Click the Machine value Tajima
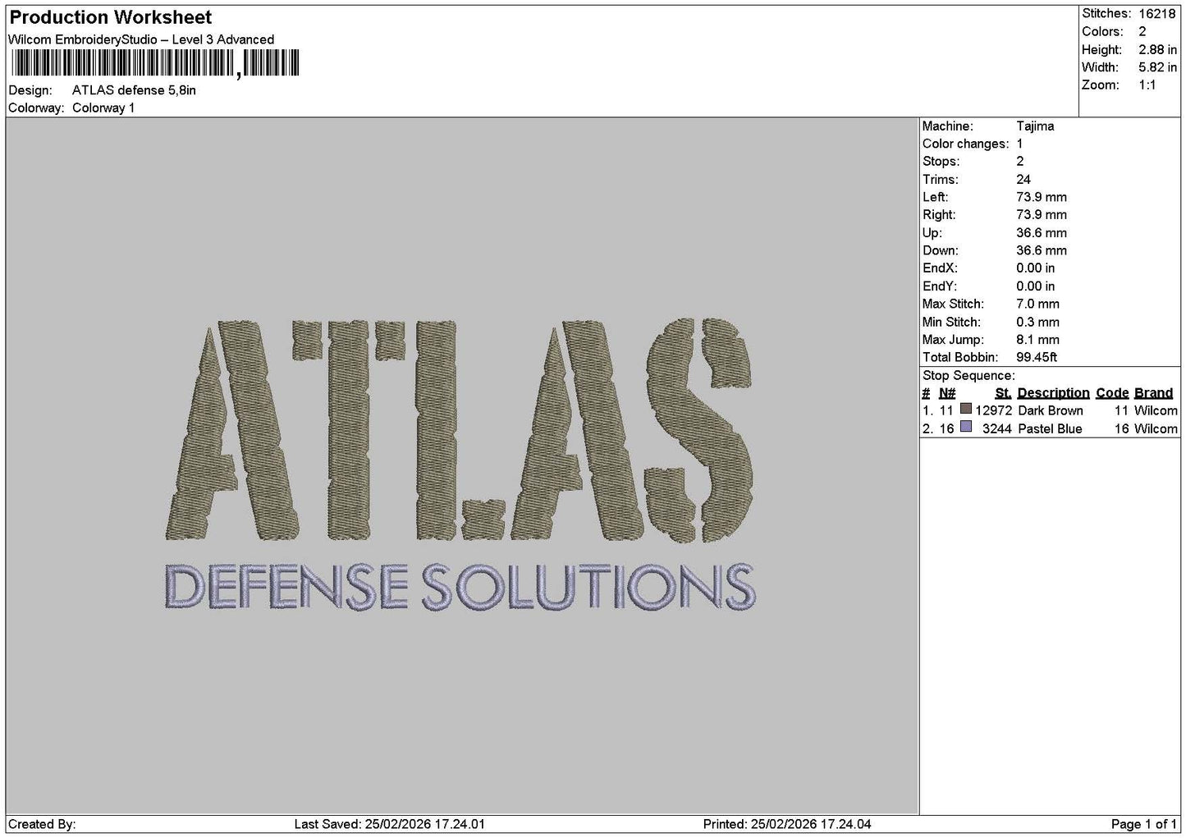1186x838 pixels. 1035,126
